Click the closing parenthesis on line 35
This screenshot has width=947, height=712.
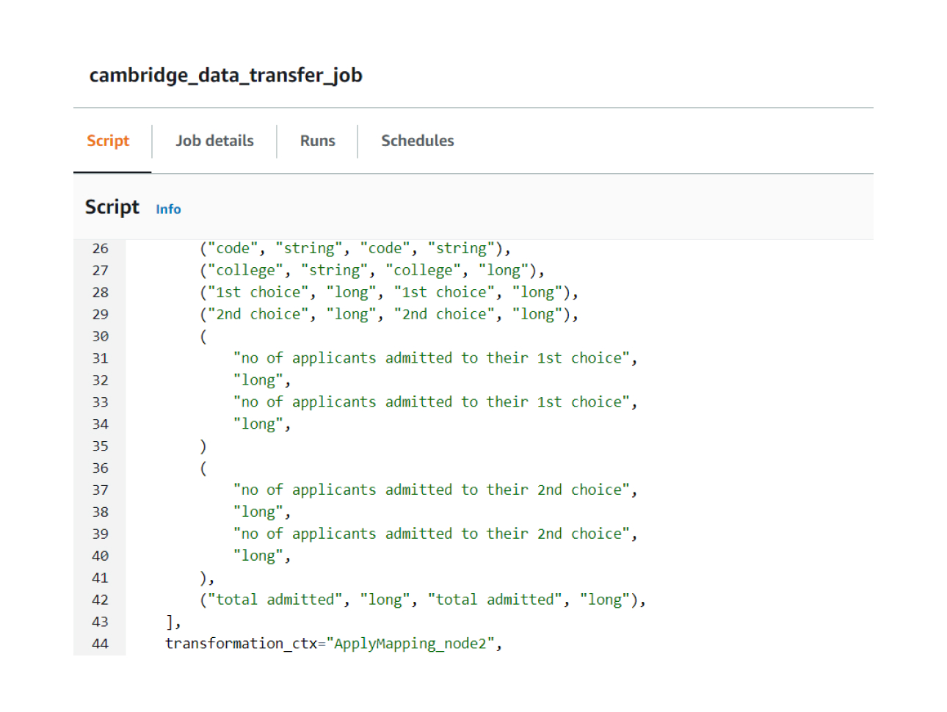(203, 446)
